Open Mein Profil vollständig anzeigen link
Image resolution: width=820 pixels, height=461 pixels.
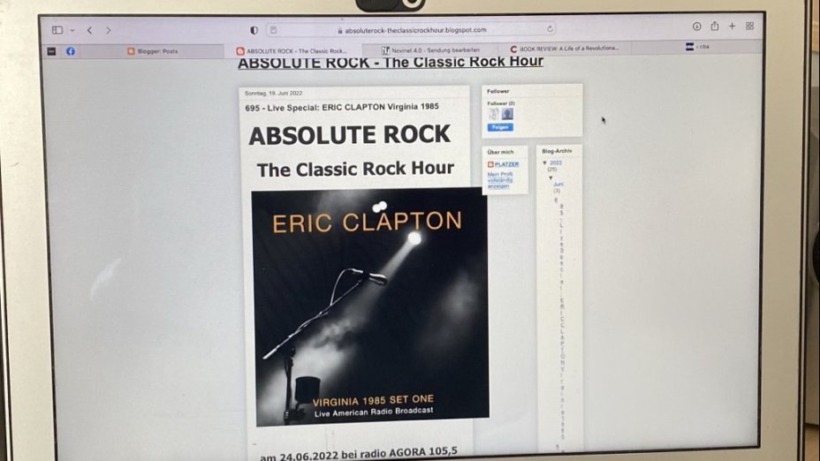pos(500,180)
